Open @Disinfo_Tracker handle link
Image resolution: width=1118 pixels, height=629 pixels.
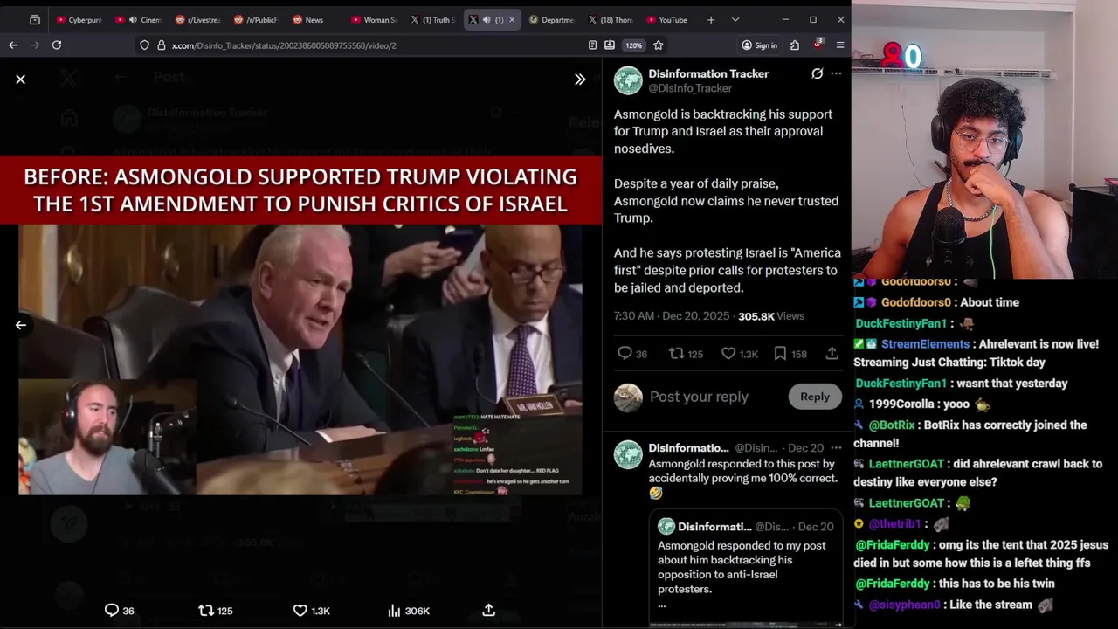coord(690,88)
